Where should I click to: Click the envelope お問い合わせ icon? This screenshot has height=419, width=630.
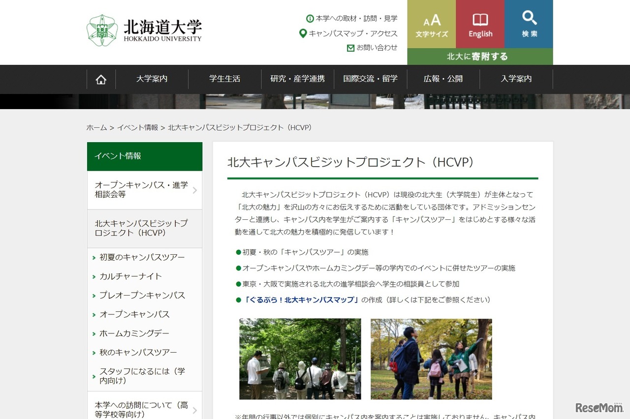pos(350,48)
